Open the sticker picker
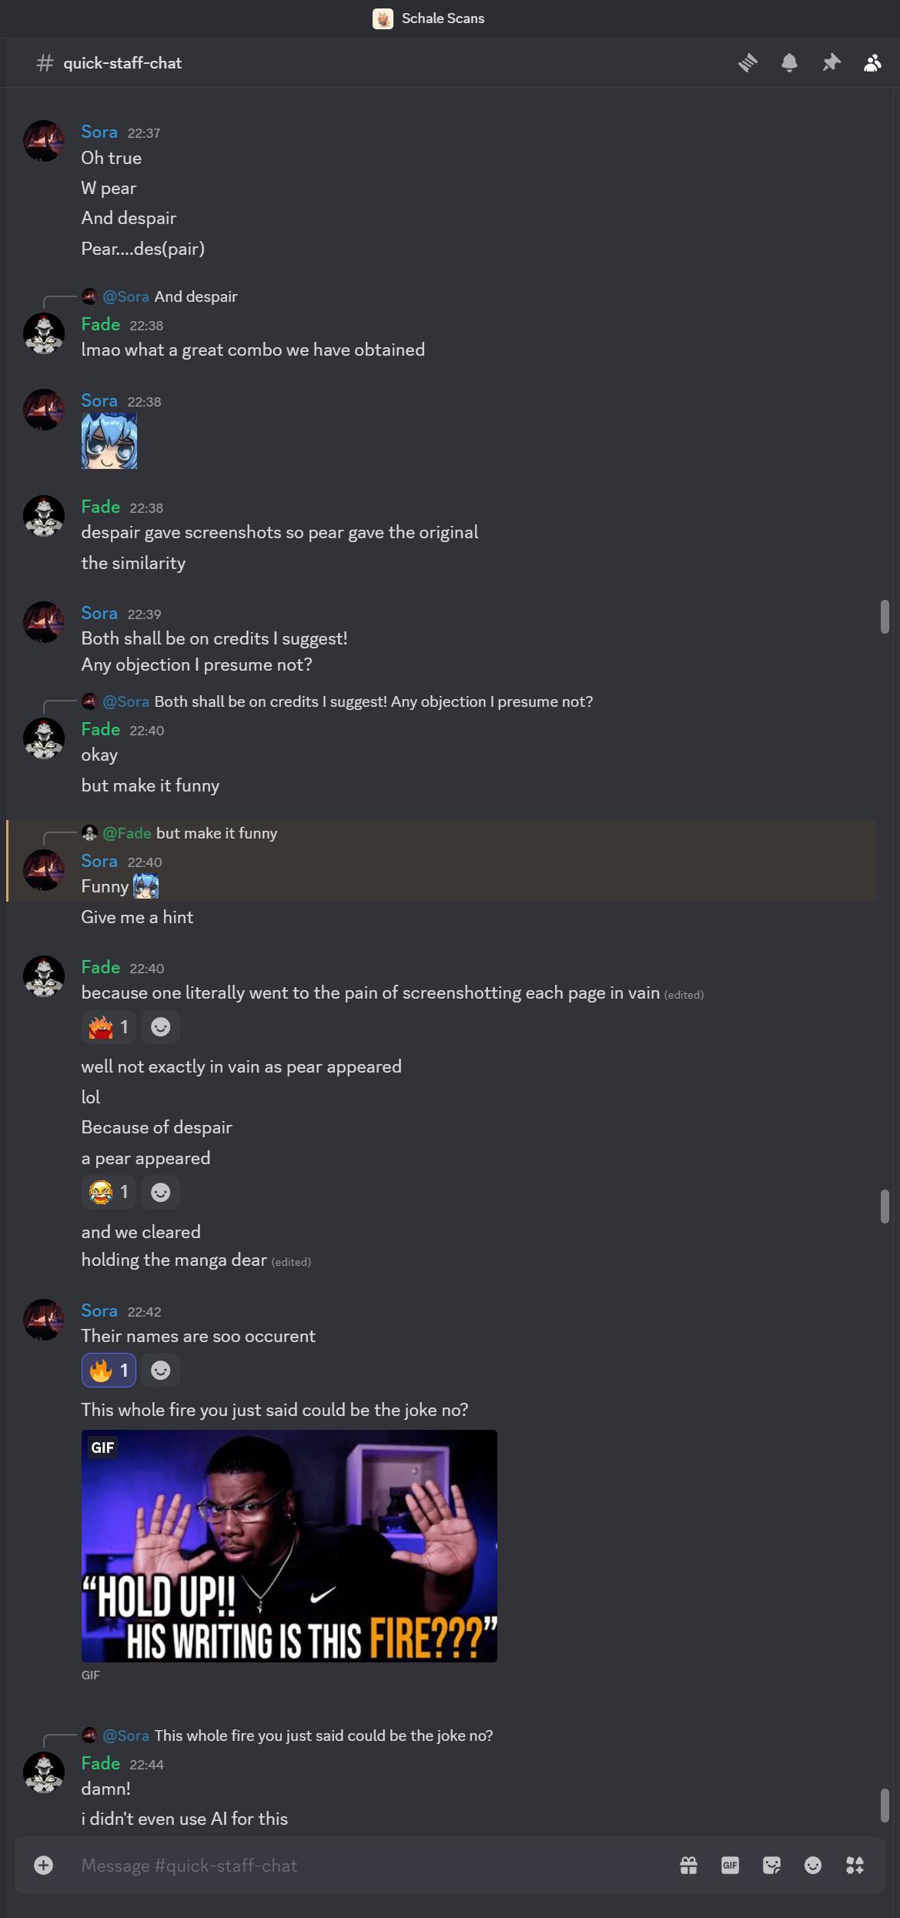 (x=771, y=1865)
